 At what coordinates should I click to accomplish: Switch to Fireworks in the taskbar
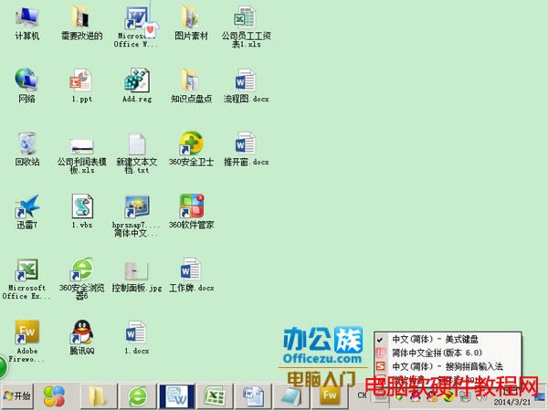(x=330, y=395)
